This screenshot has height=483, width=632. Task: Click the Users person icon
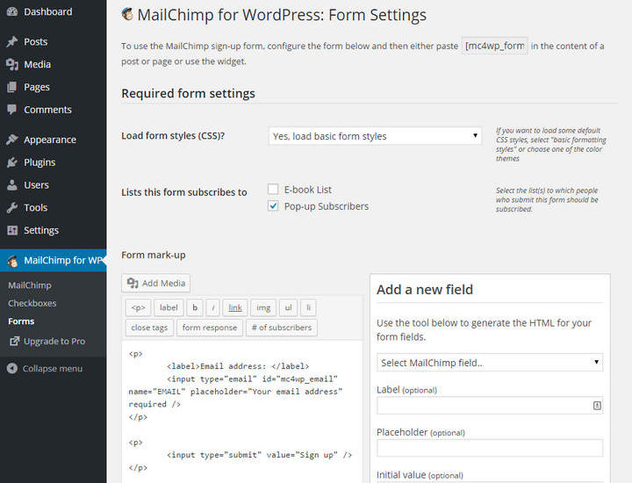pyautogui.click(x=12, y=184)
